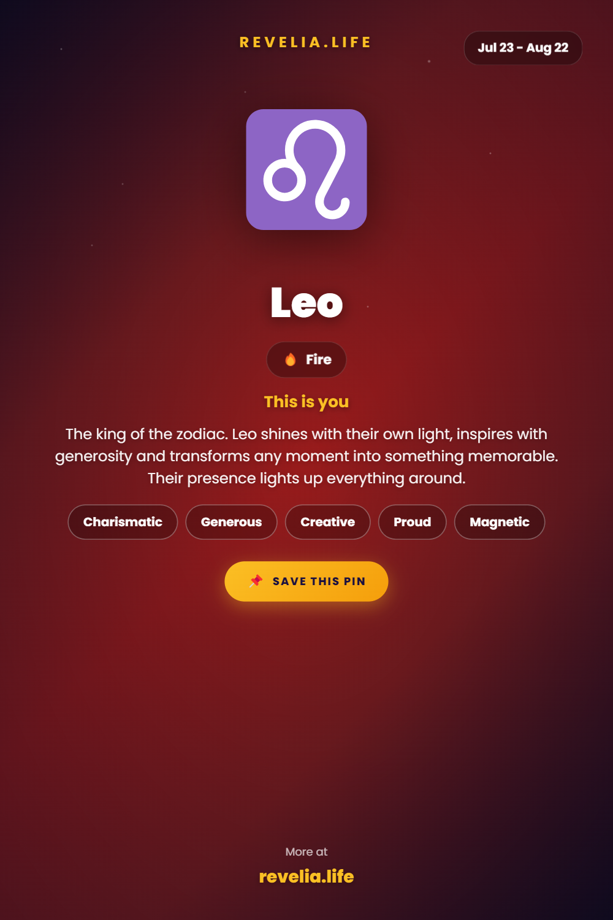Screen dimensions: 613x920
Task: Click the white Leo zodiac glyph icon
Action: click(x=306, y=169)
